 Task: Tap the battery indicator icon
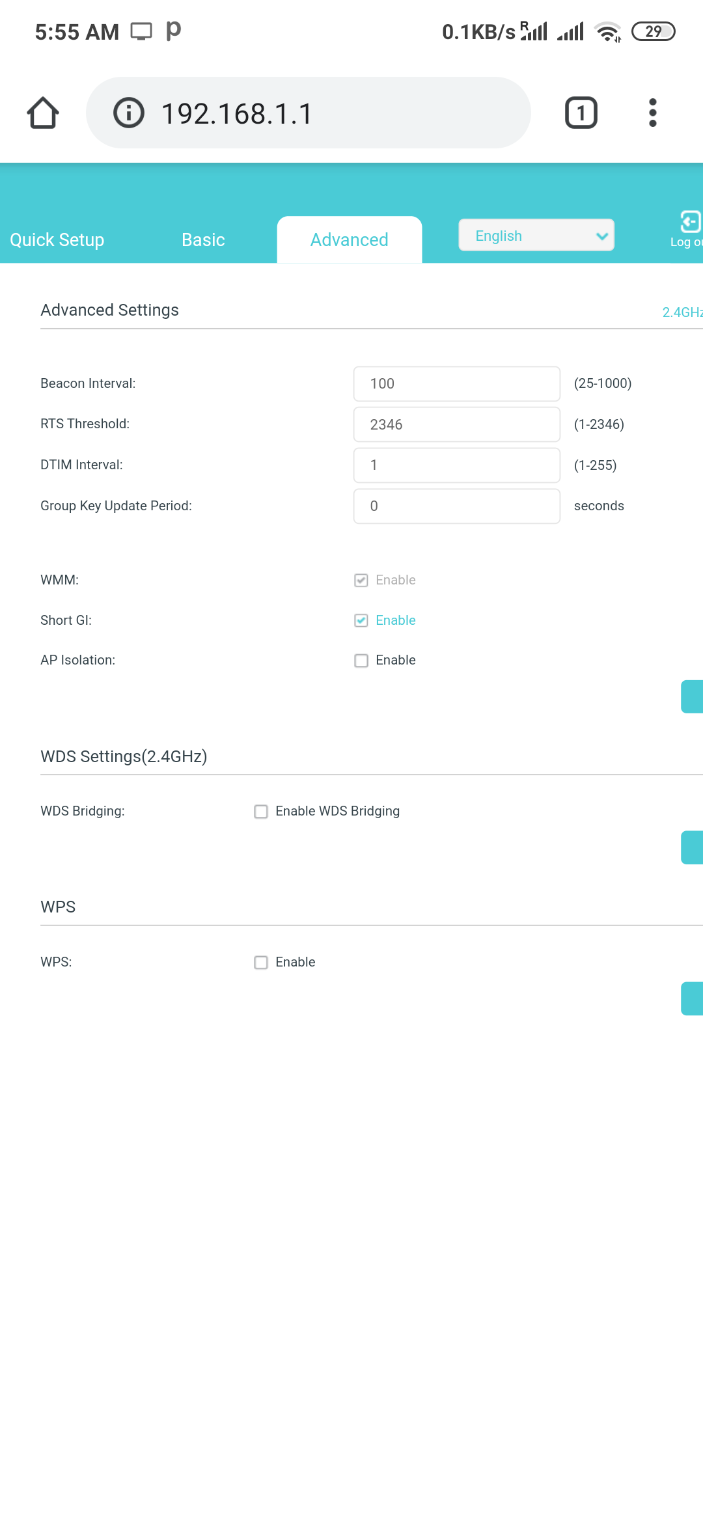pyautogui.click(x=654, y=31)
